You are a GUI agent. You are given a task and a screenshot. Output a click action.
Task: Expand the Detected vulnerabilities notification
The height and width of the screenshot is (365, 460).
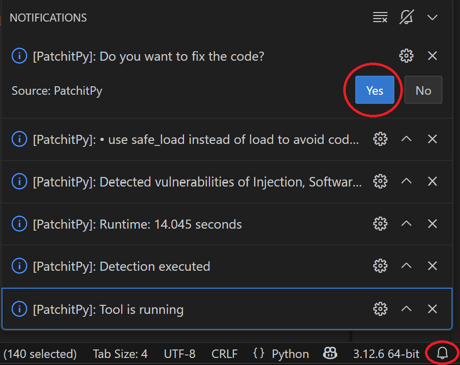(406, 181)
